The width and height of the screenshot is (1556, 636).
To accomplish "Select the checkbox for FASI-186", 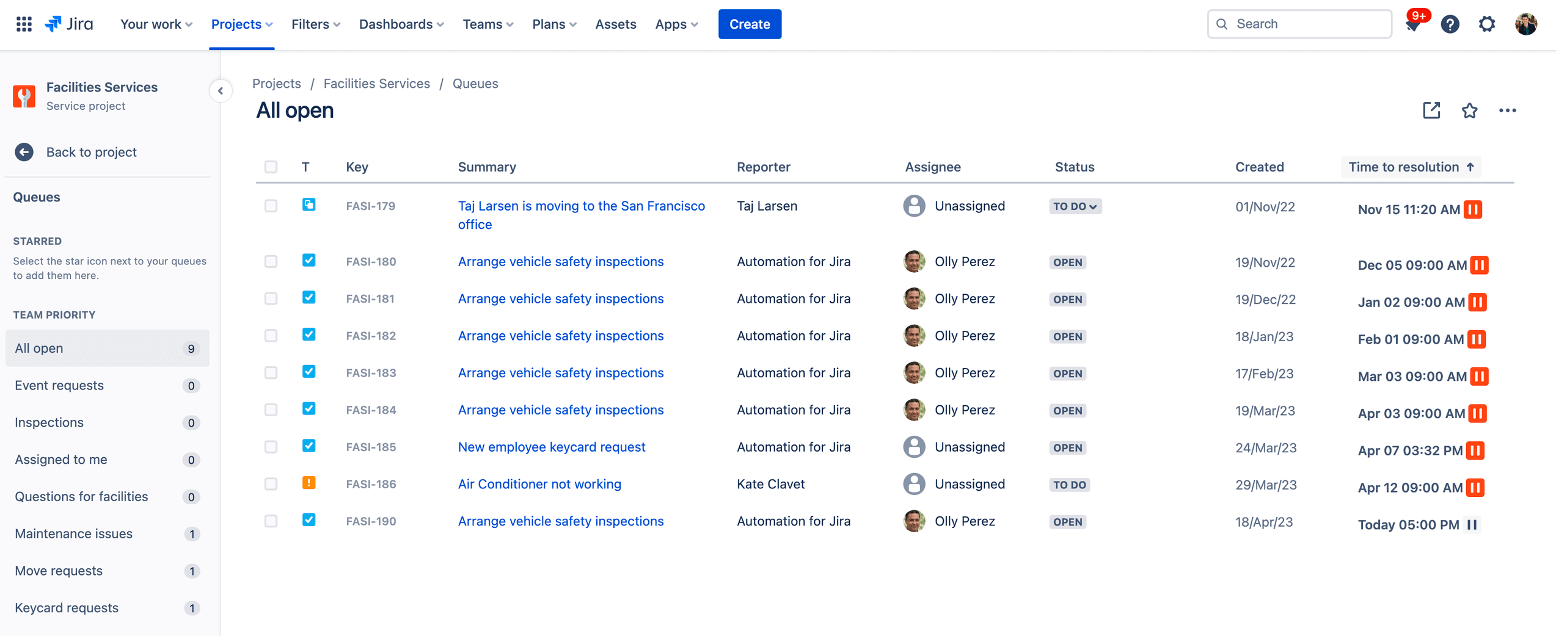I will click(271, 484).
